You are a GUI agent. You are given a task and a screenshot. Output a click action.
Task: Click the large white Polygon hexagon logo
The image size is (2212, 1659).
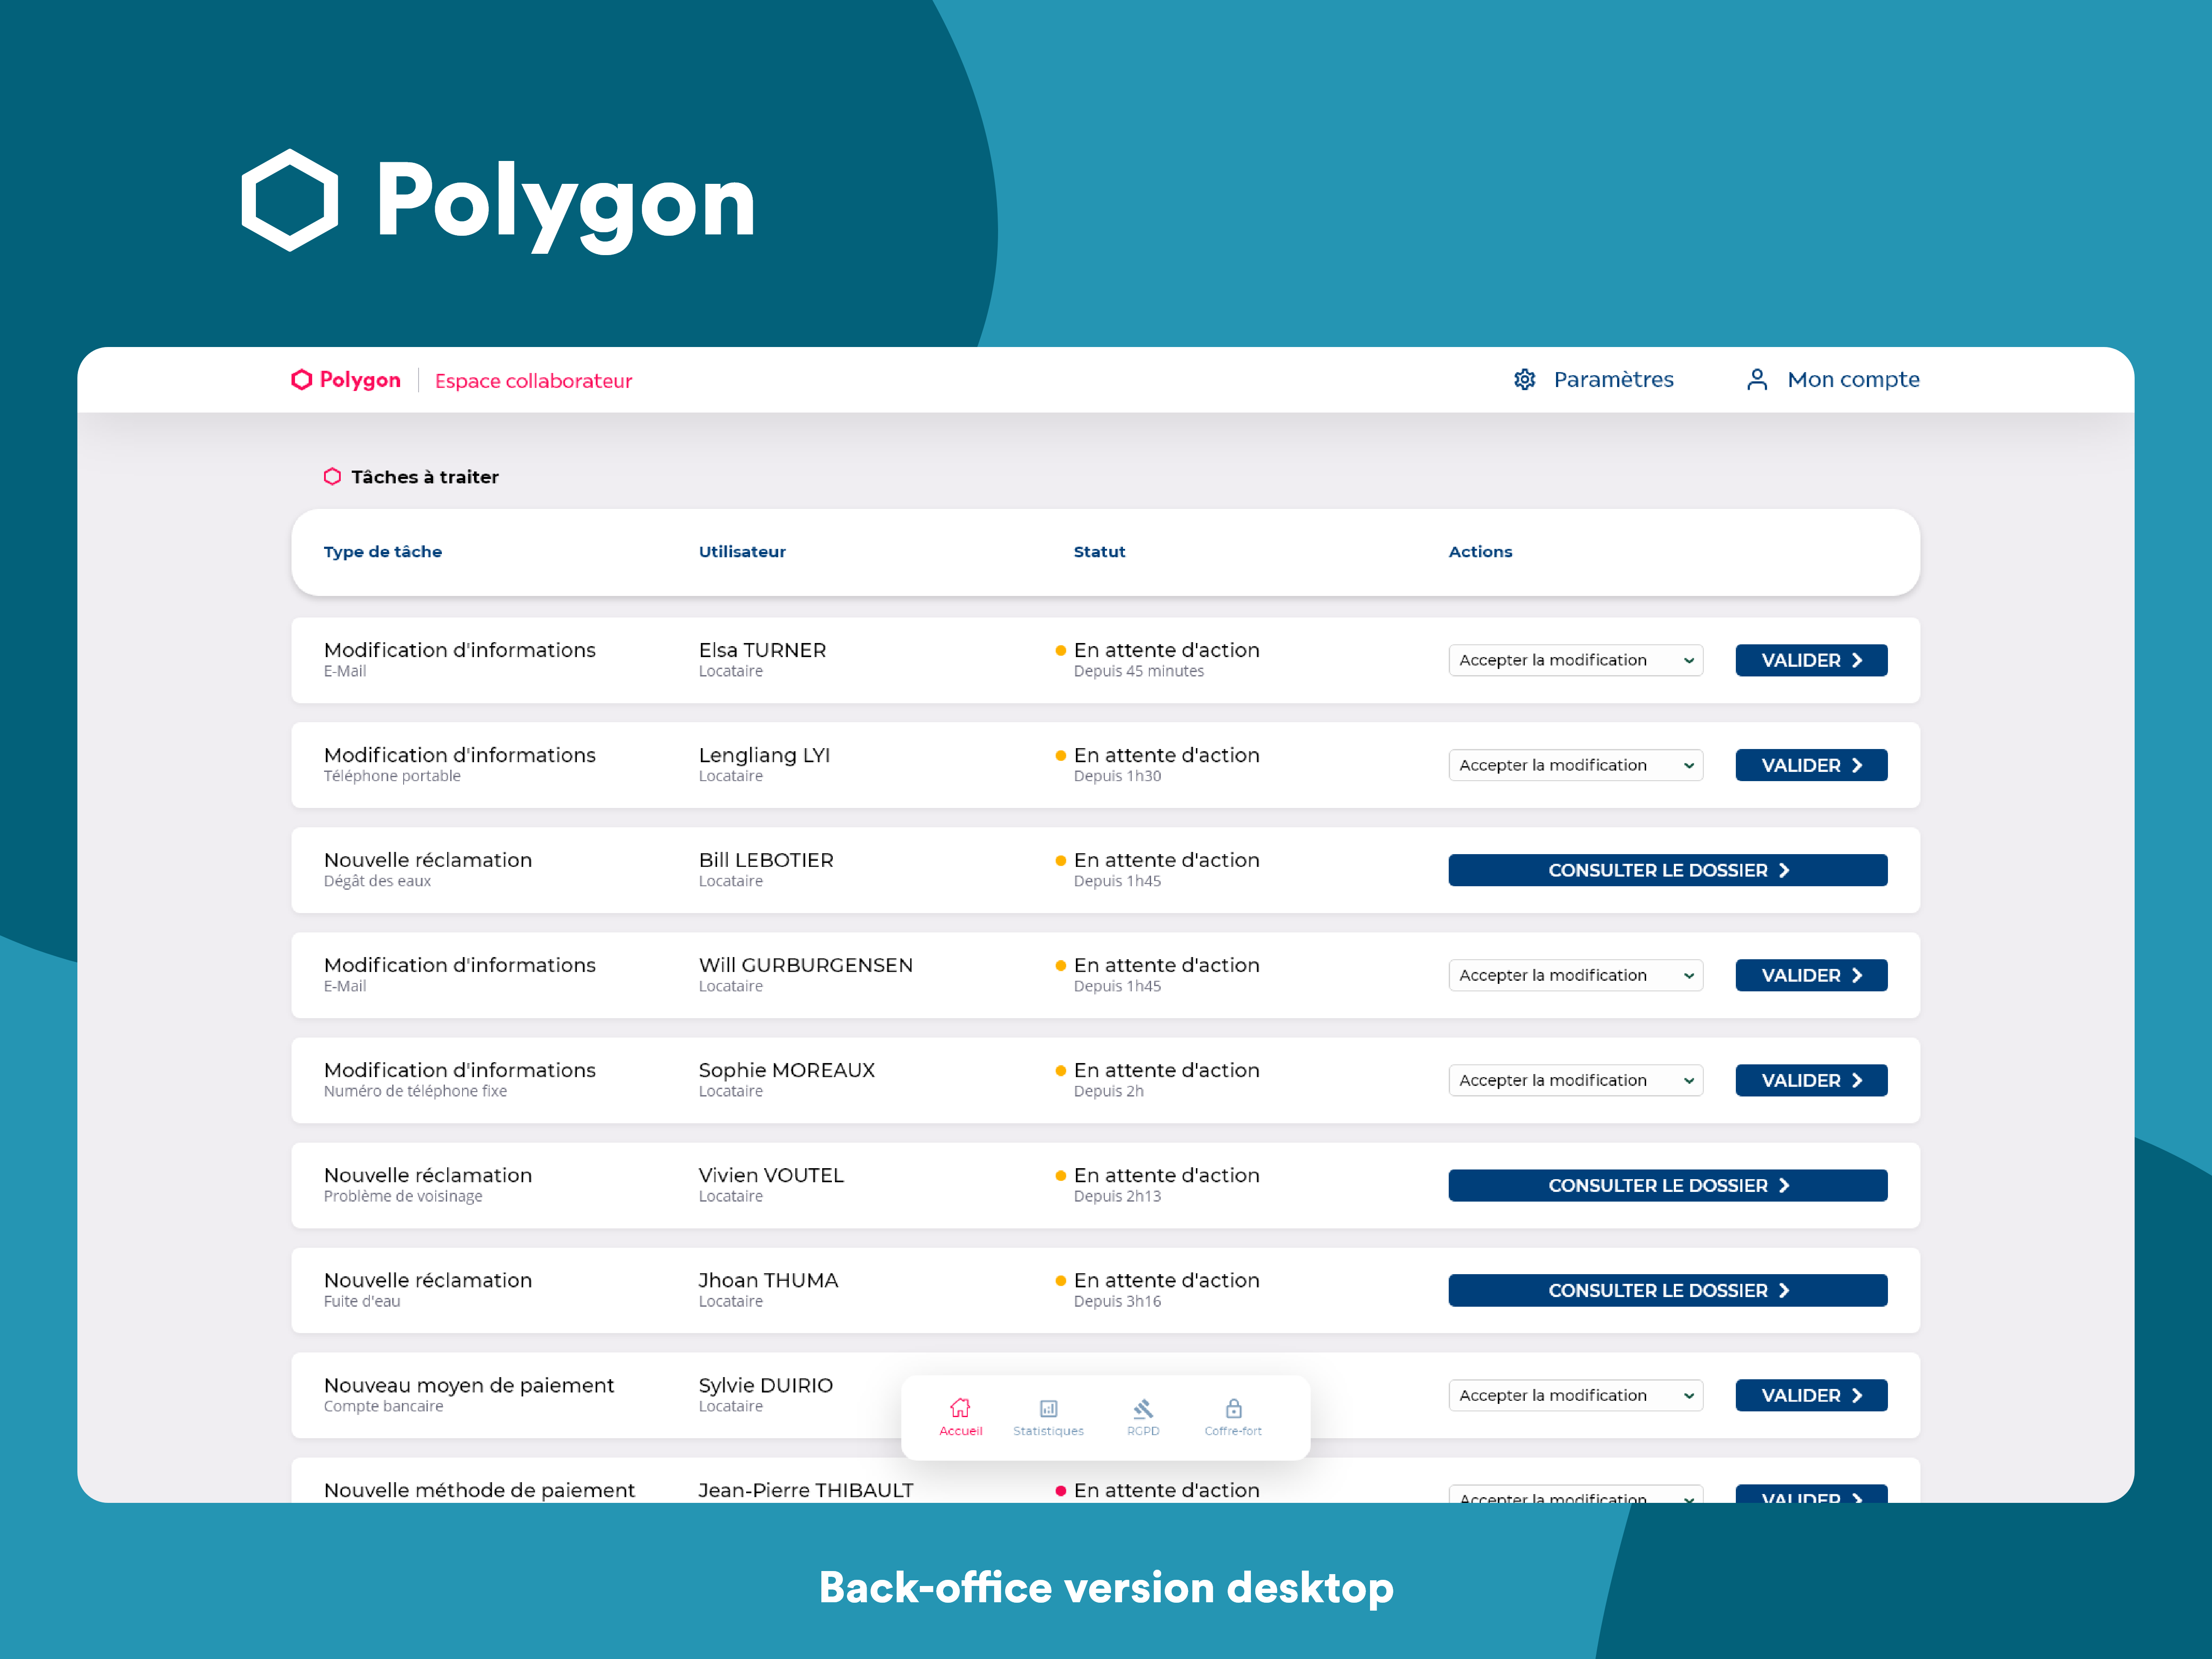pos(290,200)
